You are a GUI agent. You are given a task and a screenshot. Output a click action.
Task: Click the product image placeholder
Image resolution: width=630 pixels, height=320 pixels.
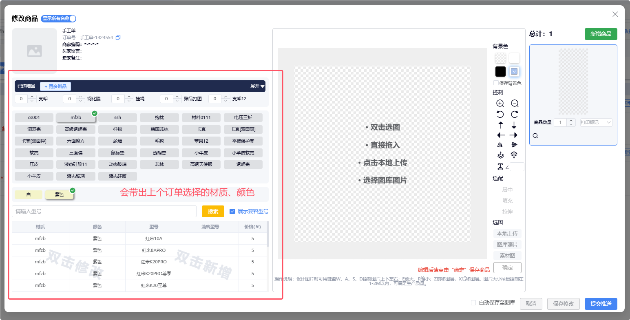pos(34,51)
